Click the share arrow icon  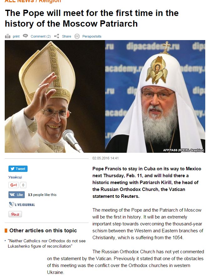tap(57, 36)
